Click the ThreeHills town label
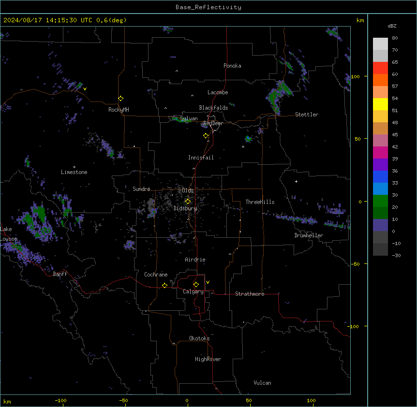This screenshot has width=417, height=407. pos(260,202)
